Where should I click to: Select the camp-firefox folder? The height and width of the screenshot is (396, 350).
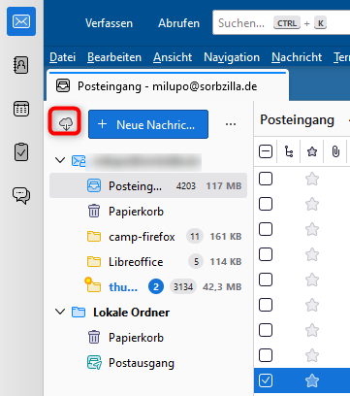click(148, 237)
